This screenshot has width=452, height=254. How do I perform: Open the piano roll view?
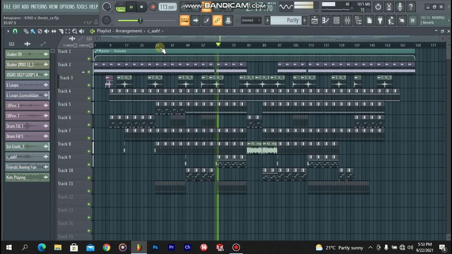tap(326, 21)
